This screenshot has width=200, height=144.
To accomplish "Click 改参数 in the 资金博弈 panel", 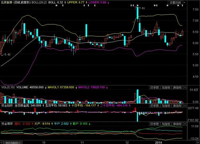I will click(154, 124).
